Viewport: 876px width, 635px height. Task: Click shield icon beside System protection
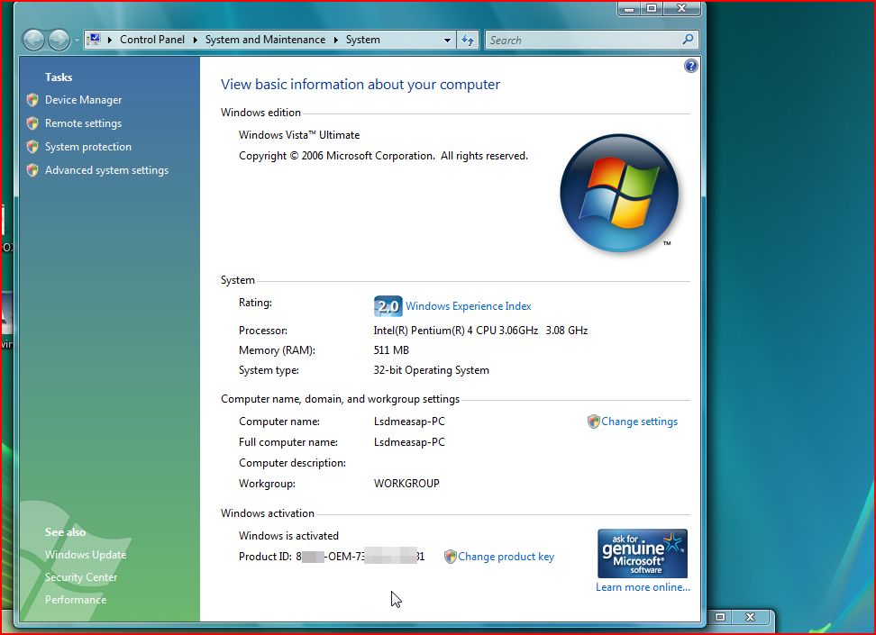(x=32, y=147)
